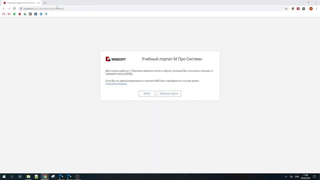320x180 pixels.
Task: Click the ВХОД login button
Action: (147, 93)
